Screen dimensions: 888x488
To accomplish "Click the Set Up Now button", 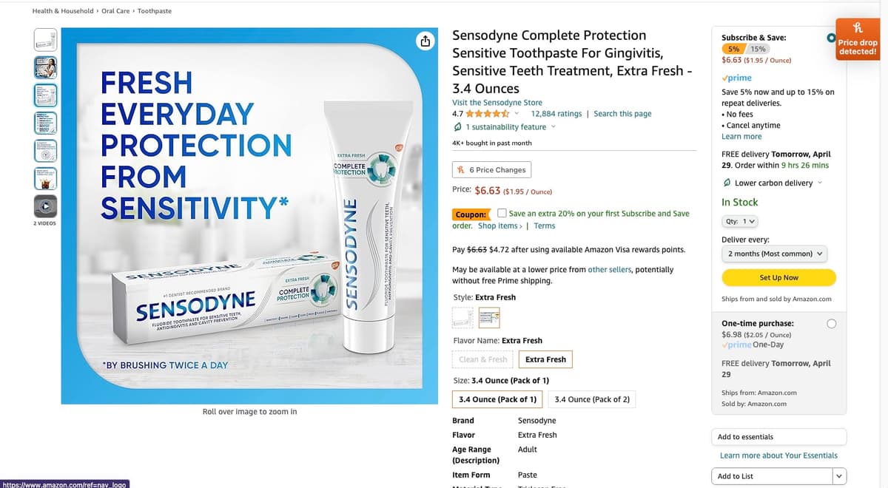I will point(778,277).
